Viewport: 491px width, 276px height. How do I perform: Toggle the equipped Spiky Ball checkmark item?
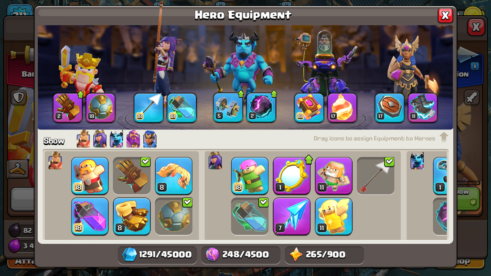tap(174, 216)
